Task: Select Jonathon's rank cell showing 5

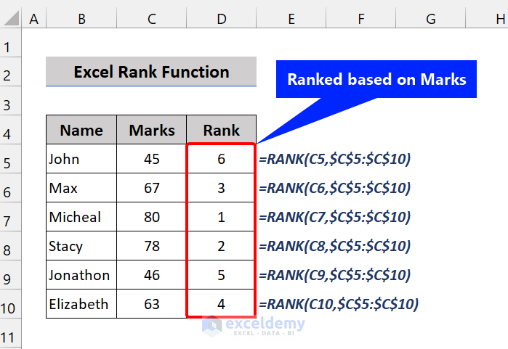Action: pyautogui.click(x=221, y=275)
